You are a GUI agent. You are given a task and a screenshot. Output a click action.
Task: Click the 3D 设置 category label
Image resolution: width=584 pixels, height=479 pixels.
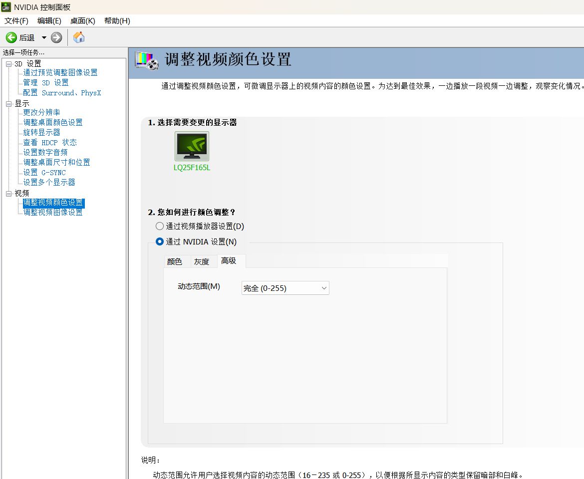pos(28,64)
